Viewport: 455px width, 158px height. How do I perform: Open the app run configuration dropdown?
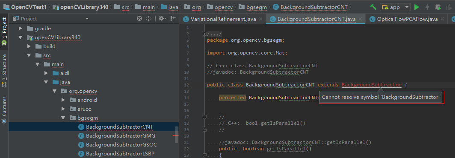coord(395,7)
